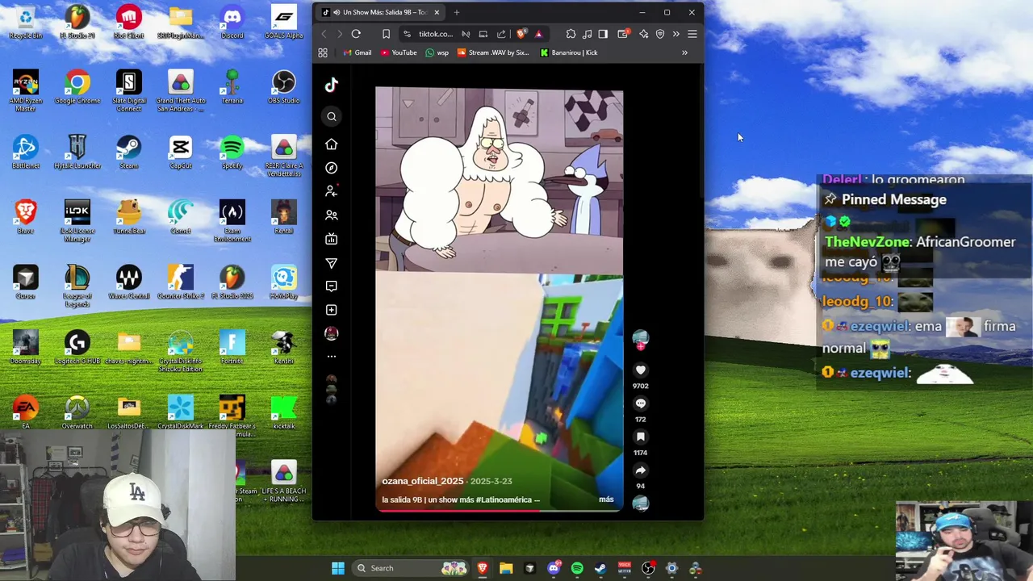
Task: Reload the page in Brave
Action: coord(356,34)
